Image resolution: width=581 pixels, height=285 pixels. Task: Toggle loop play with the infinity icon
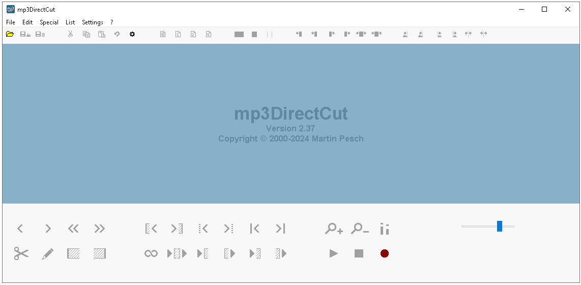(151, 253)
